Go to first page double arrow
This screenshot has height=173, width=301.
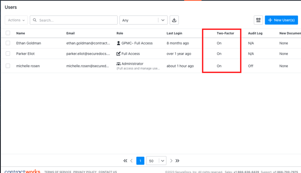tap(125, 161)
